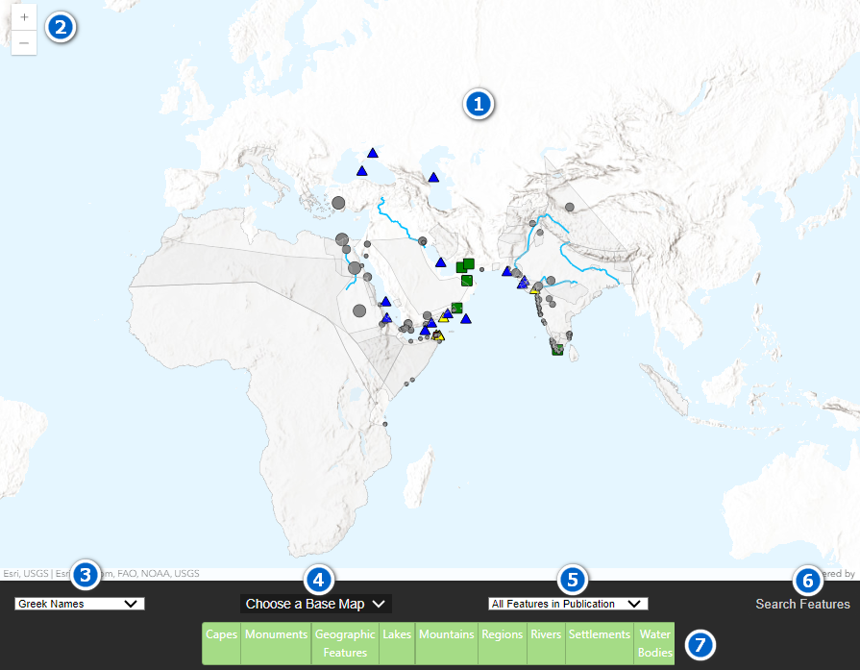Expand the Choose a Base Map menu
Image resolution: width=860 pixels, height=670 pixels.
point(315,604)
